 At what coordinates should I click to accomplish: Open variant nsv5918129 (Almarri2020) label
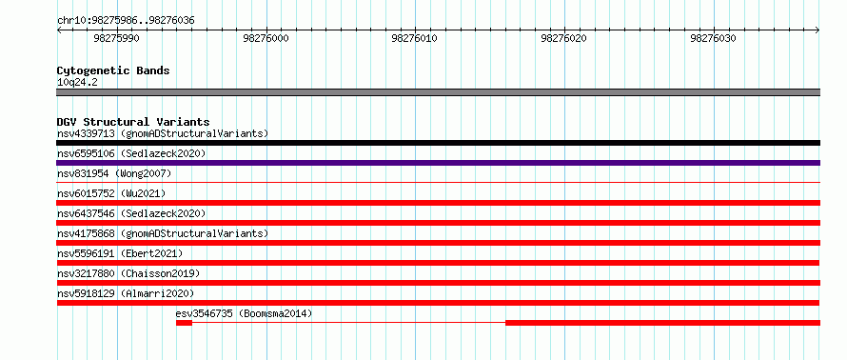[126, 293]
